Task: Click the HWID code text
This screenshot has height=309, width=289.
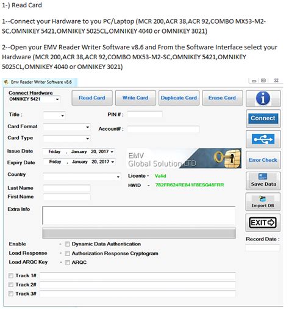Action: point(190,185)
